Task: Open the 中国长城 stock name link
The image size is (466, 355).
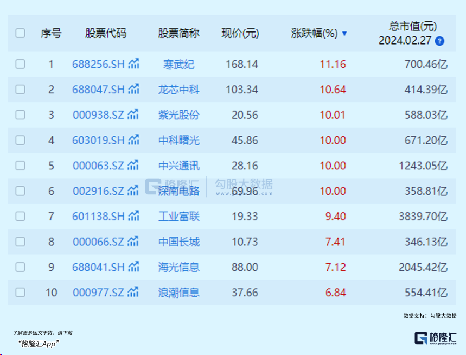Action: [178, 242]
